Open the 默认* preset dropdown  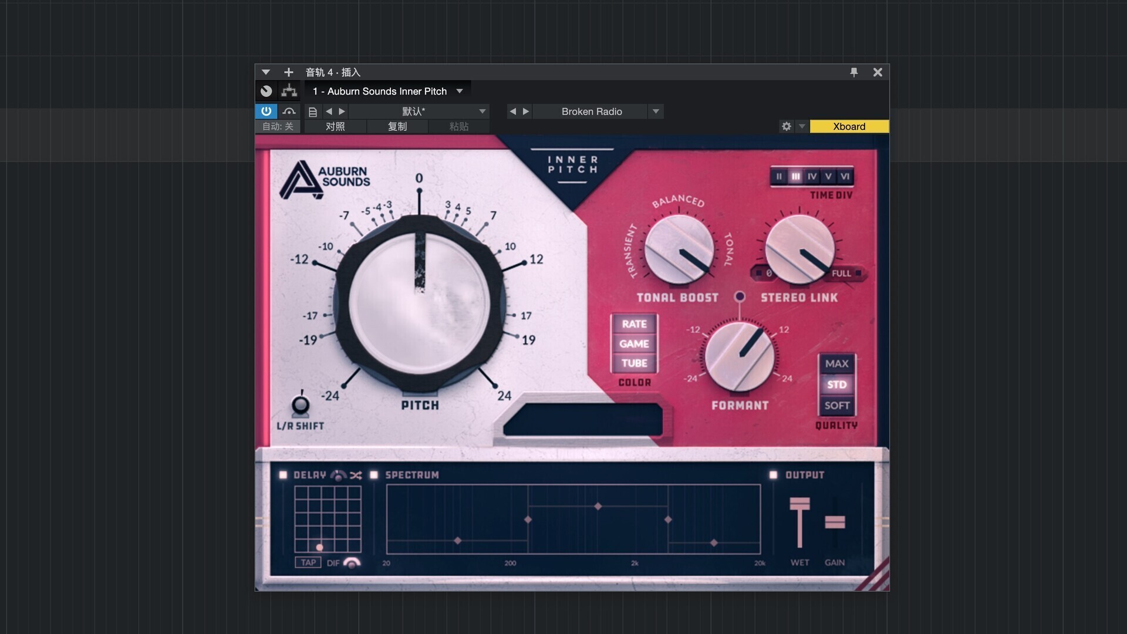coord(419,112)
